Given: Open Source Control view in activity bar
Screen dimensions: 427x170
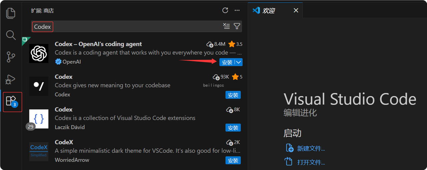Looking at the screenshot, I should click(x=11, y=57).
